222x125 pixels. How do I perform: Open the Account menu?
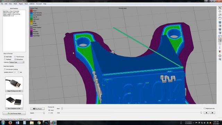[x=39, y=4]
